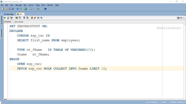186x104 pixels.
Task: Open the Window menu
Action: click(x=50, y=5)
